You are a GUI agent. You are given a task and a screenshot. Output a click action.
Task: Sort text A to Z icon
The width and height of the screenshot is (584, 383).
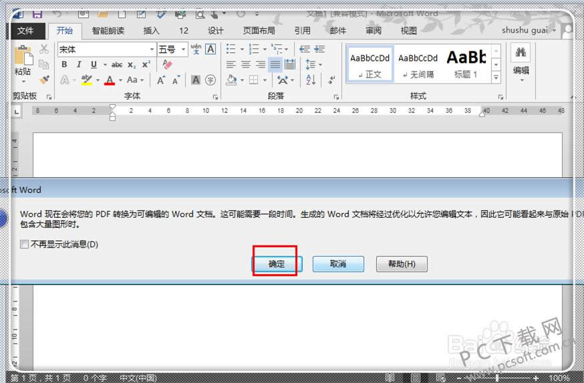(311, 80)
